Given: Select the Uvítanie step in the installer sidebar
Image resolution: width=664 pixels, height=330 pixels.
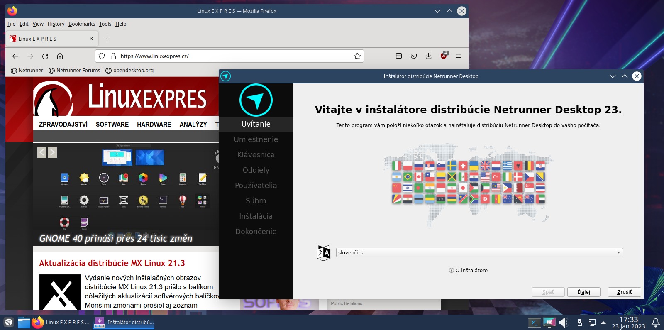Looking at the screenshot, I should tap(256, 124).
